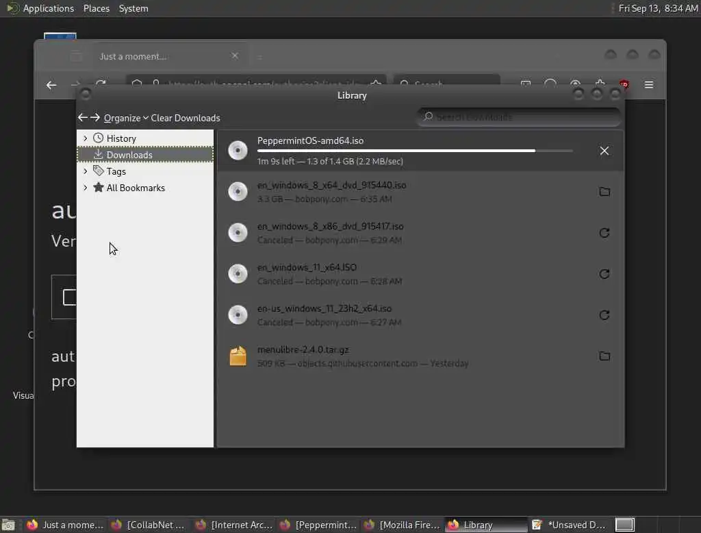
Task: Click the '1m 9s left' download status text
Action: [330, 161]
